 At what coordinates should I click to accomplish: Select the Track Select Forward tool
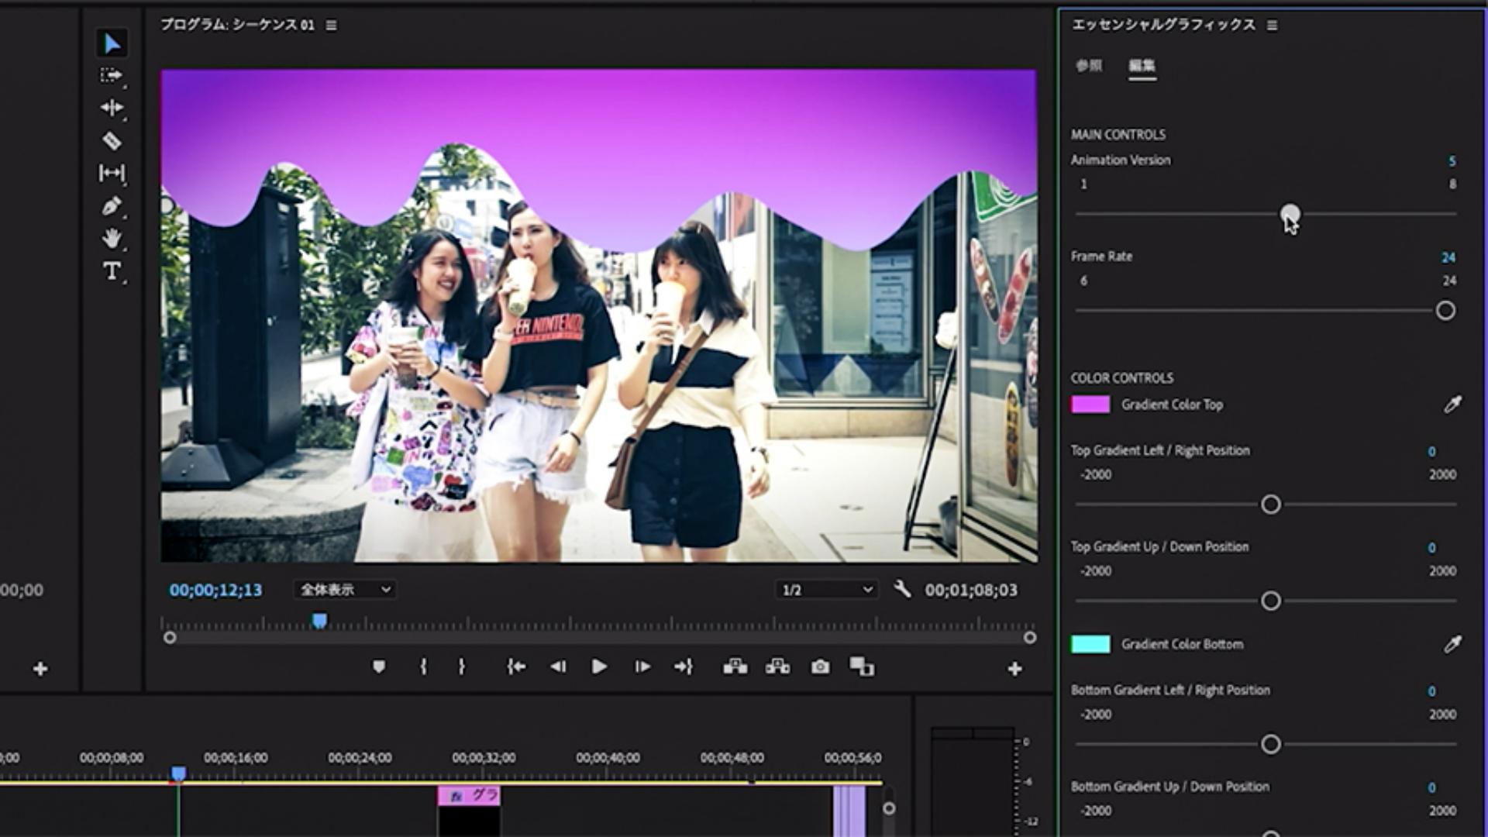(111, 75)
